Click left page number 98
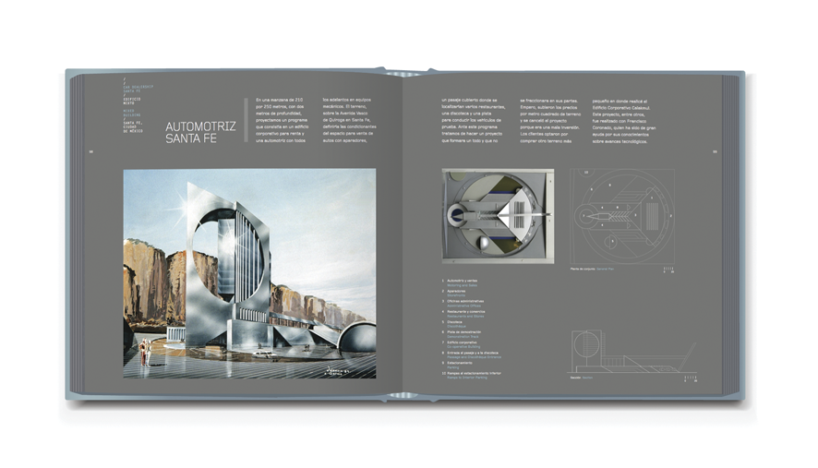Viewport: 818px width, 468px height. 90,151
